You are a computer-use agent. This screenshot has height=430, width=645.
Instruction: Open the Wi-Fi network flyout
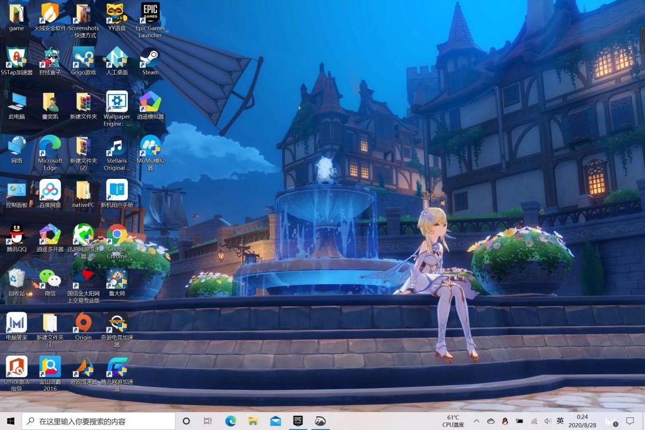tap(534, 421)
